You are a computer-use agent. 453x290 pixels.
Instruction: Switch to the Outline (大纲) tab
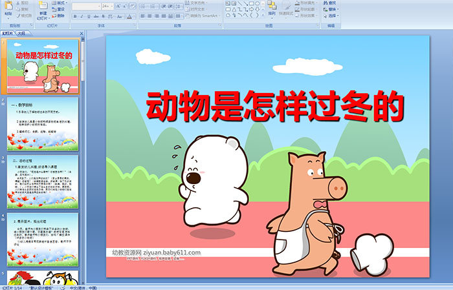point(21,33)
